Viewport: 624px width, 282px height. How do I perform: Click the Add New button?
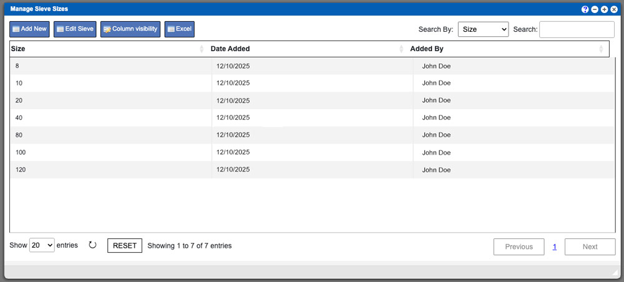point(29,29)
